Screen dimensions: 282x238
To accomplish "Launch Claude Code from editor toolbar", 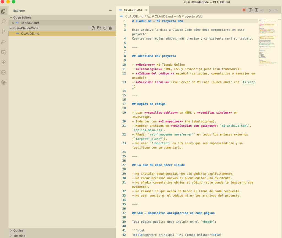I will [x=243, y=10].
